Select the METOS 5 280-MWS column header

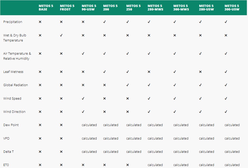point(155,8)
